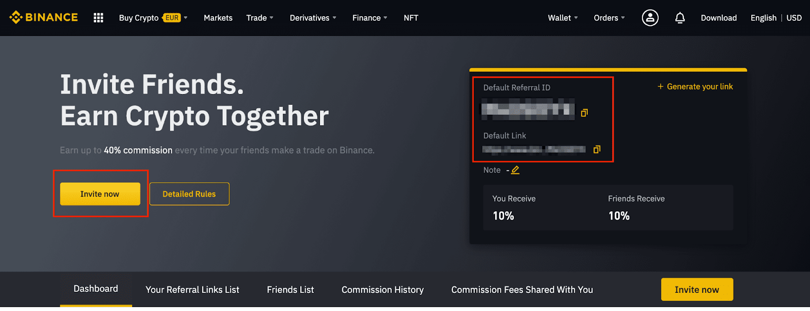The image size is (810, 311).
Task: Edit the Note with pencil icon
Action: 515,170
